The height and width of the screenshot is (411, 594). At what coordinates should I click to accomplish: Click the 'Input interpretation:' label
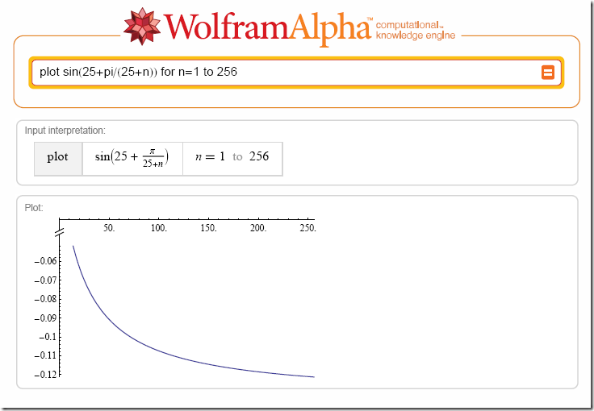pyautogui.click(x=65, y=131)
